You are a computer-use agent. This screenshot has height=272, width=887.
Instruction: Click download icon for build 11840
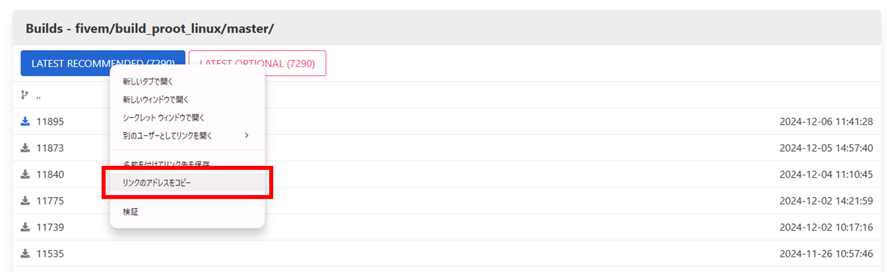coord(25,174)
